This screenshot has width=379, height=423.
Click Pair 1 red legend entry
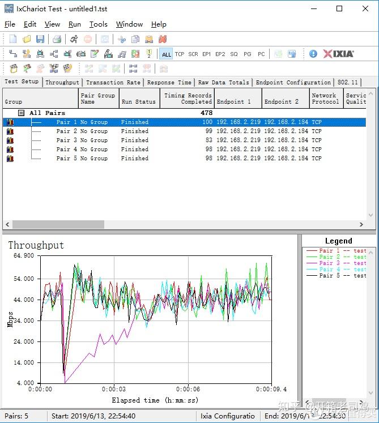(336, 251)
